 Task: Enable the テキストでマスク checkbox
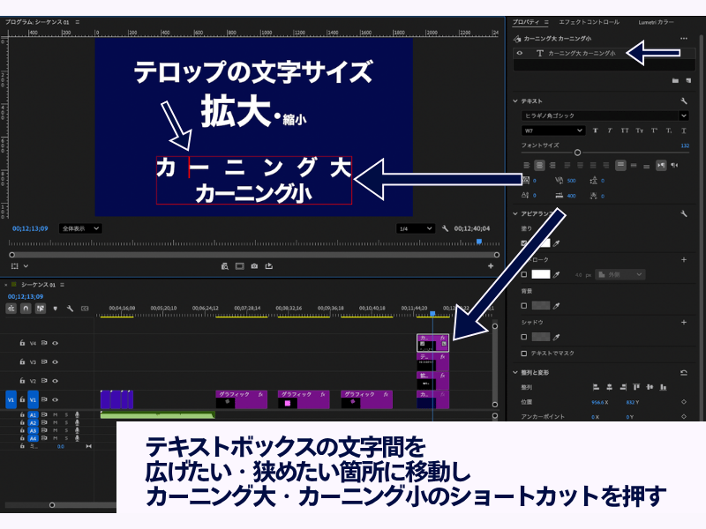524,353
